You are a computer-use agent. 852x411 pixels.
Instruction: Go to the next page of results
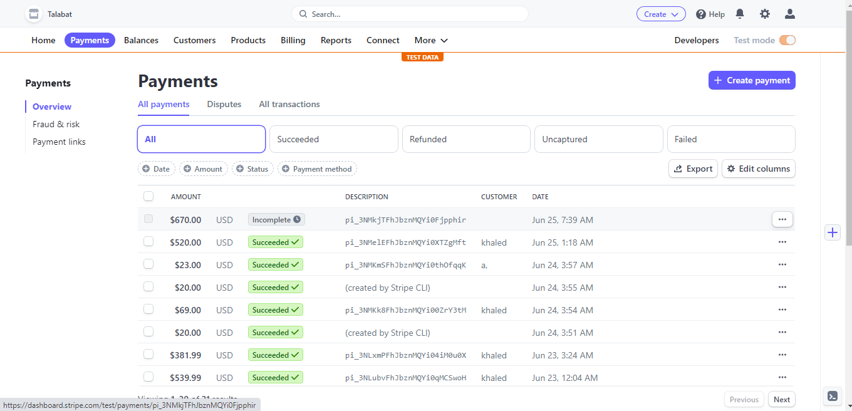click(781, 399)
